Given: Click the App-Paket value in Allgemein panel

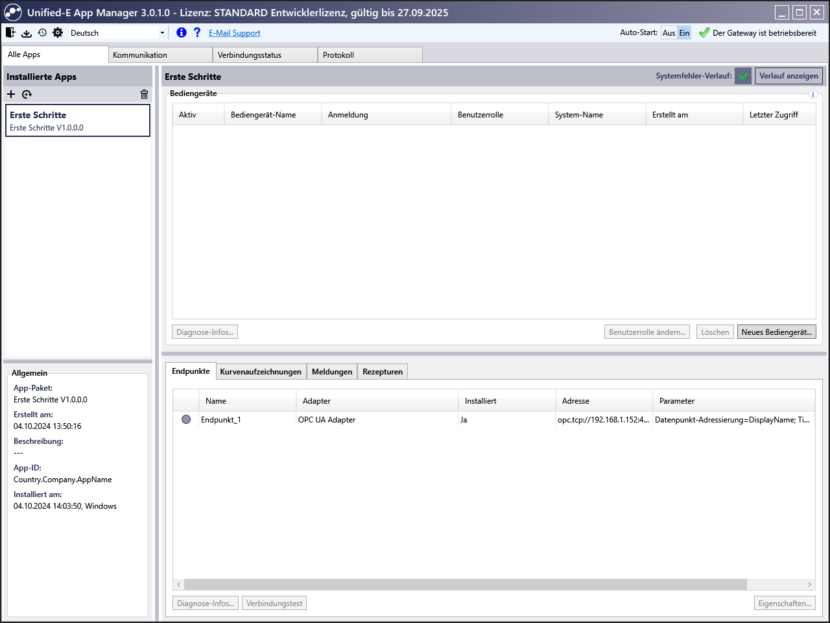Looking at the screenshot, I should click(x=51, y=400).
